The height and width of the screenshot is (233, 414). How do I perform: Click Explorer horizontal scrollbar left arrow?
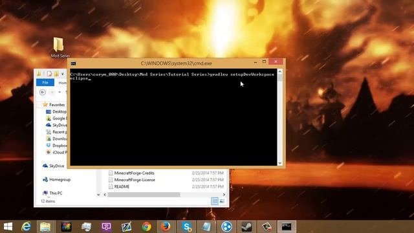(105, 195)
